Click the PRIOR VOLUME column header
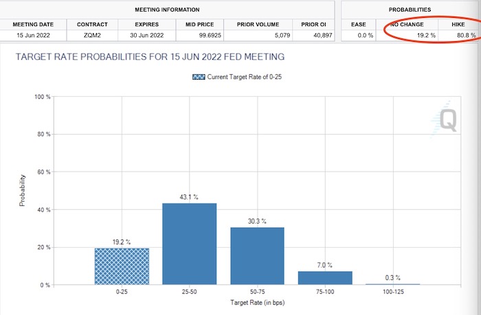The width and height of the screenshot is (481, 315). [258, 25]
